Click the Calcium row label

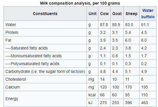pyautogui.click(x=13, y=87)
